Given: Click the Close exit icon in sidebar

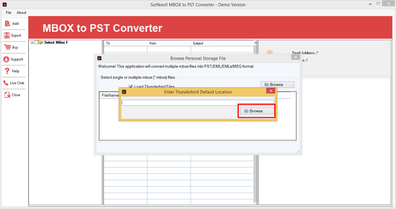Looking at the screenshot, I should point(7,95).
